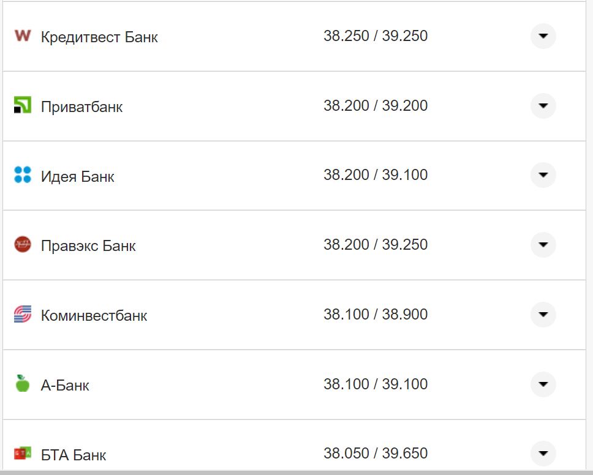The width and height of the screenshot is (593, 475).
Task: Expand Приватбанк rate details arrow
Action: [543, 106]
